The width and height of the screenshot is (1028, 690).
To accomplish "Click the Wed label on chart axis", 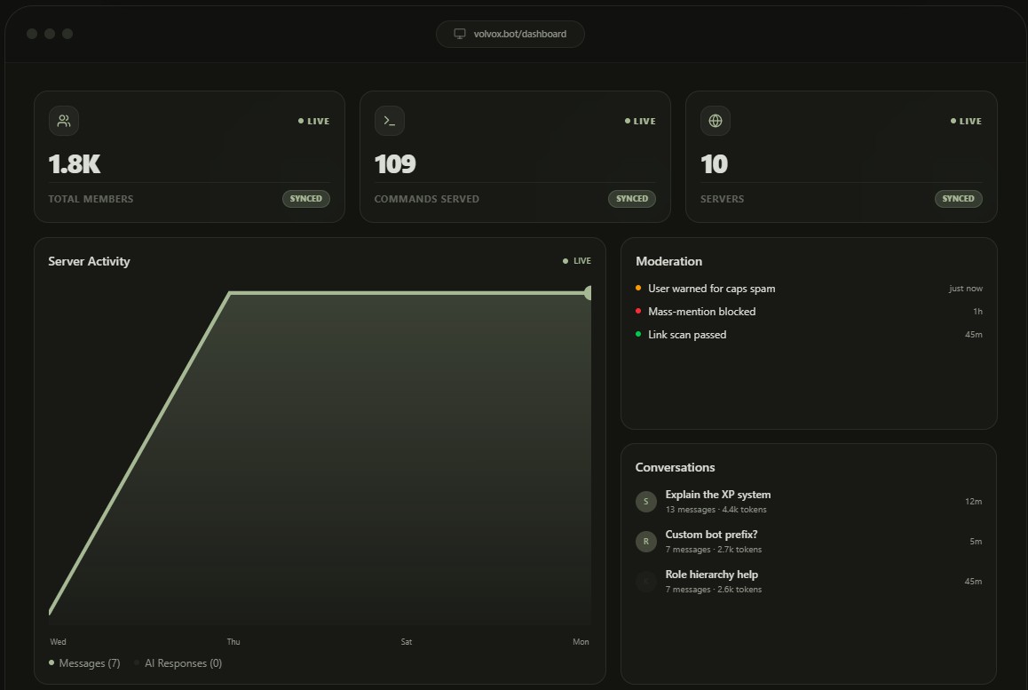I will [58, 641].
